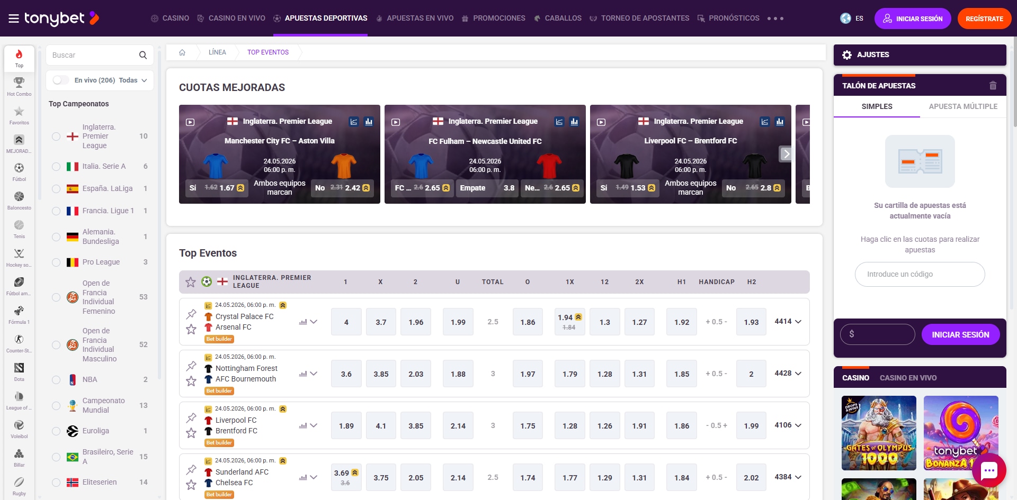Click the search magnifier icon
The width and height of the screenshot is (1017, 500).
[143, 55]
